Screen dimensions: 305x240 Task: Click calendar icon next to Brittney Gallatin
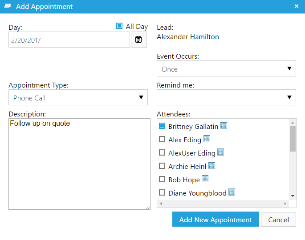click(224, 126)
